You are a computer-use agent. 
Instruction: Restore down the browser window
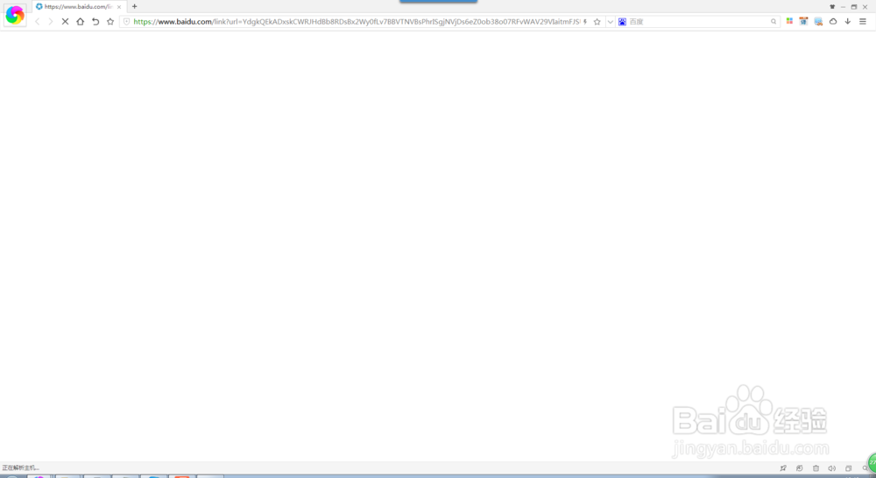point(853,7)
